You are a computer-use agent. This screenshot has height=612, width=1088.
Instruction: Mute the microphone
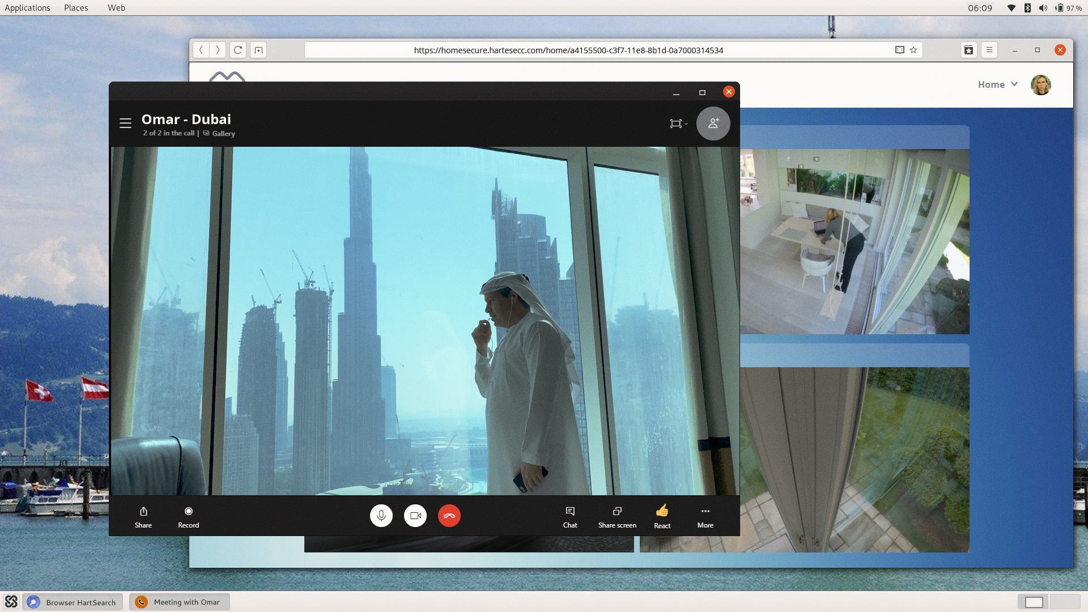point(381,516)
